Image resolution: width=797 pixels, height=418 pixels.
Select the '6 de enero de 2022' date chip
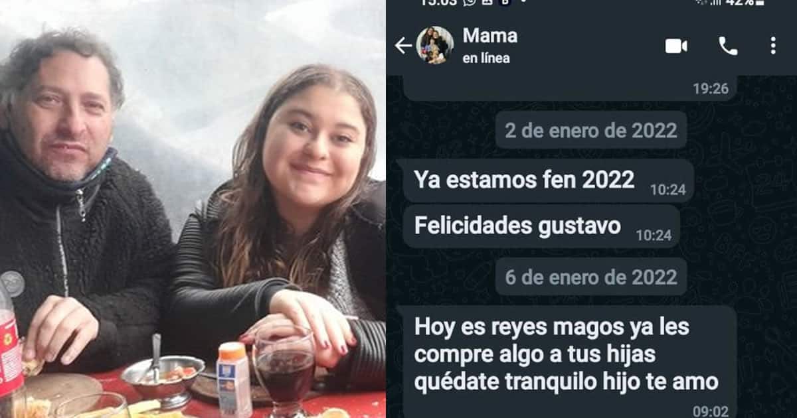point(591,277)
